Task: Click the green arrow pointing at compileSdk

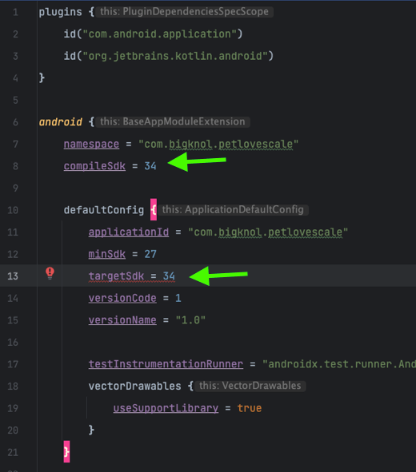Action: click(197, 161)
